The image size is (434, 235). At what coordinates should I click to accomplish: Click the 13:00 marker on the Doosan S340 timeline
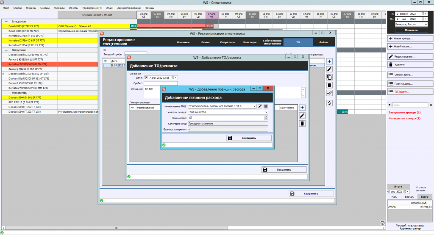tap(345, 112)
